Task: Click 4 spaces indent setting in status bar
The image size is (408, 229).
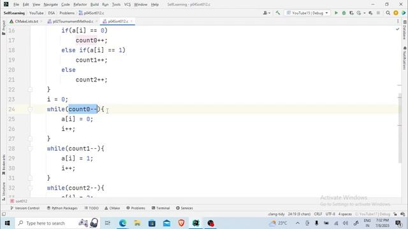Action: [345, 214]
